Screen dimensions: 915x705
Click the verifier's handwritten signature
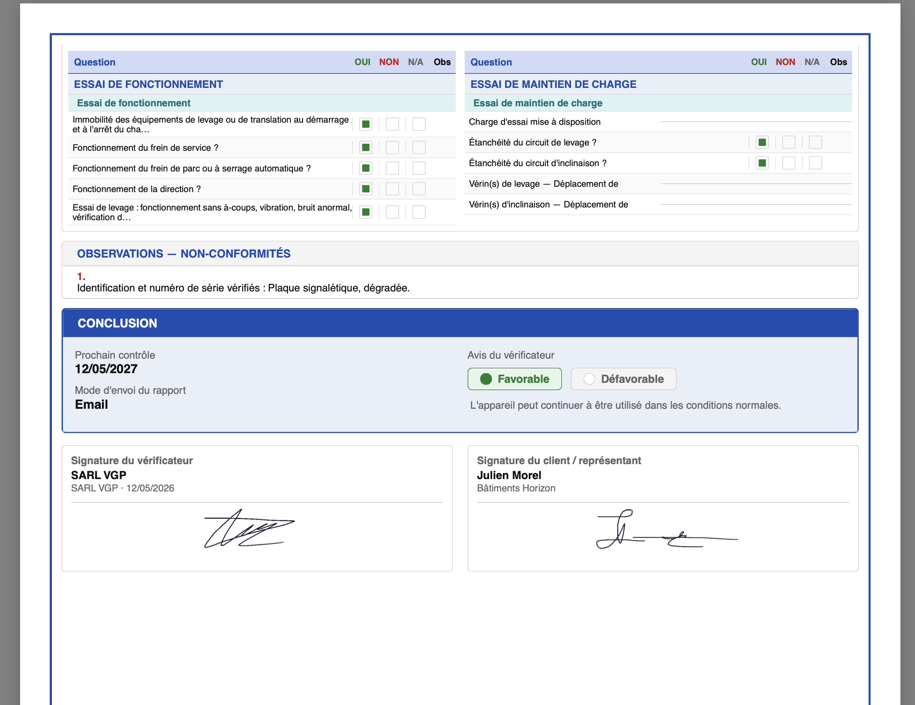[249, 528]
